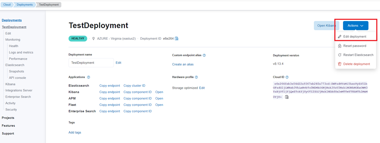This screenshot has height=143, width=380.
Task: Click the v8.13.4 deployment version
Action: tap(278, 64)
